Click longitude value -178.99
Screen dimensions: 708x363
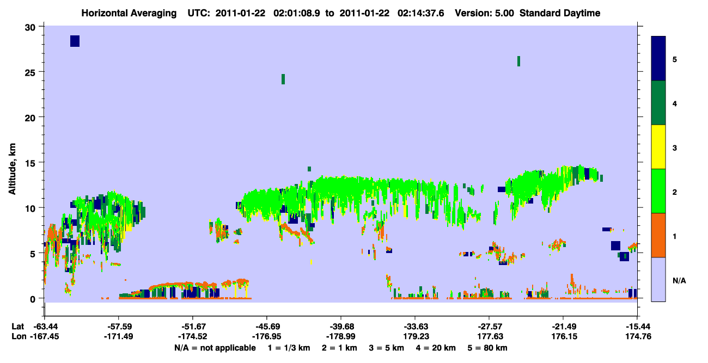(x=340, y=336)
